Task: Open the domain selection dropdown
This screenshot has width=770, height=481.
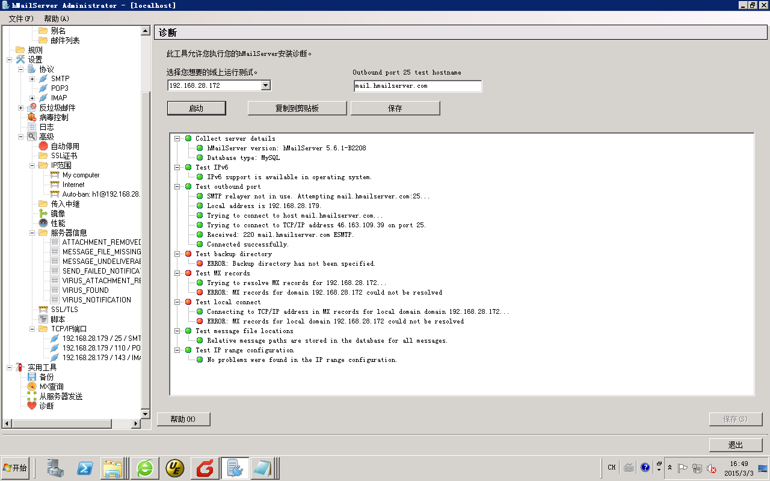Action: coord(266,86)
